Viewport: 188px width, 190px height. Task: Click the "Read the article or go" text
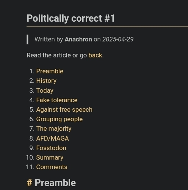[x=57, y=55]
